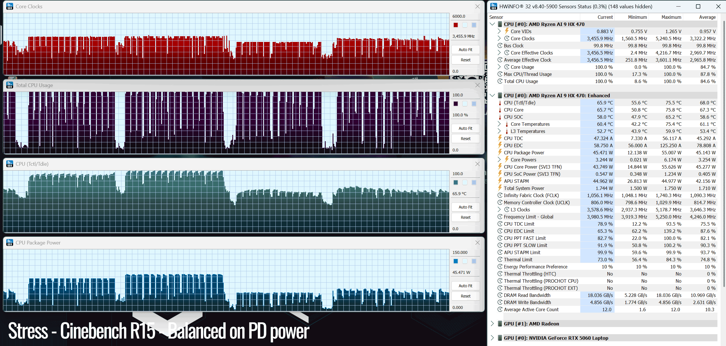
Task: Click the blue color swatch in CPU Package Power
Action: (456, 261)
